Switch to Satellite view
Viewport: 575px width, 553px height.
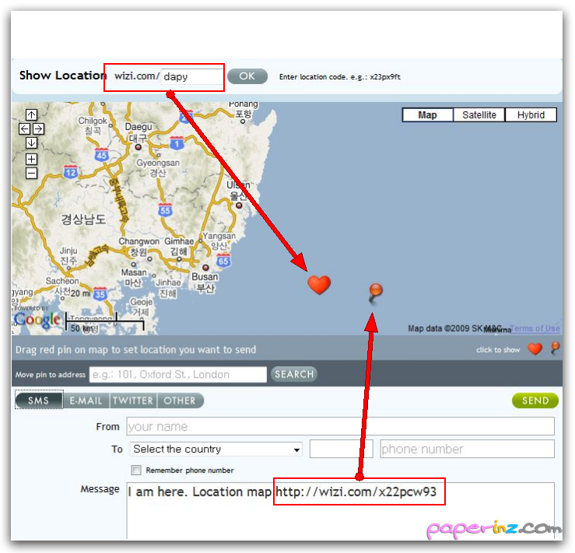click(x=479, y=115)
